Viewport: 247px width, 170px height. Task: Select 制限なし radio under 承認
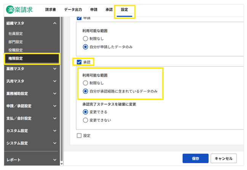click(85, 83)
